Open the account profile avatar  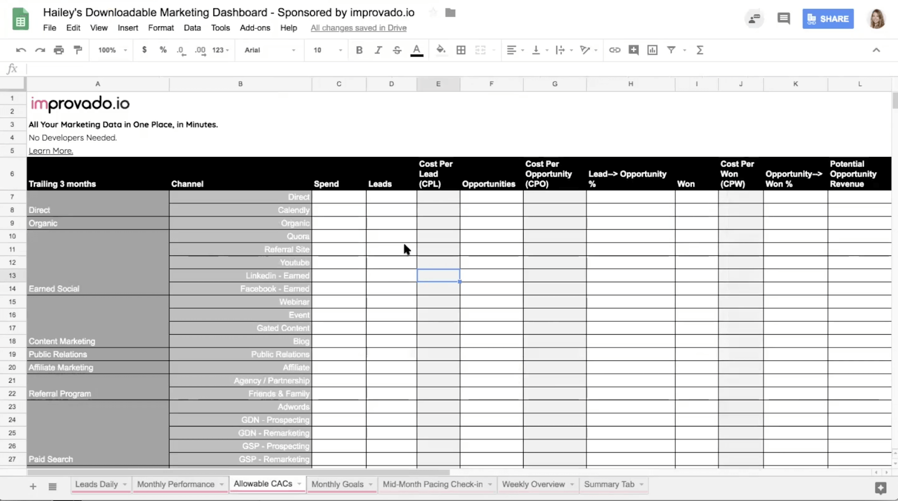pos(877,18)
